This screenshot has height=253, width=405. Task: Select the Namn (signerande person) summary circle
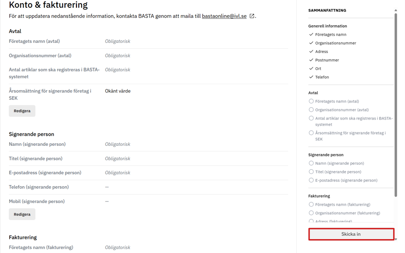tap(311, 163)
